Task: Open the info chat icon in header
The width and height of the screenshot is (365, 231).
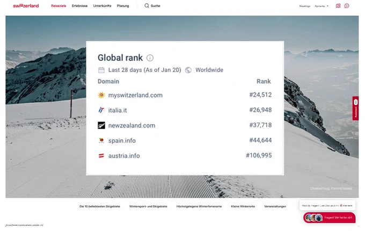Action: (x=347, y=5)
